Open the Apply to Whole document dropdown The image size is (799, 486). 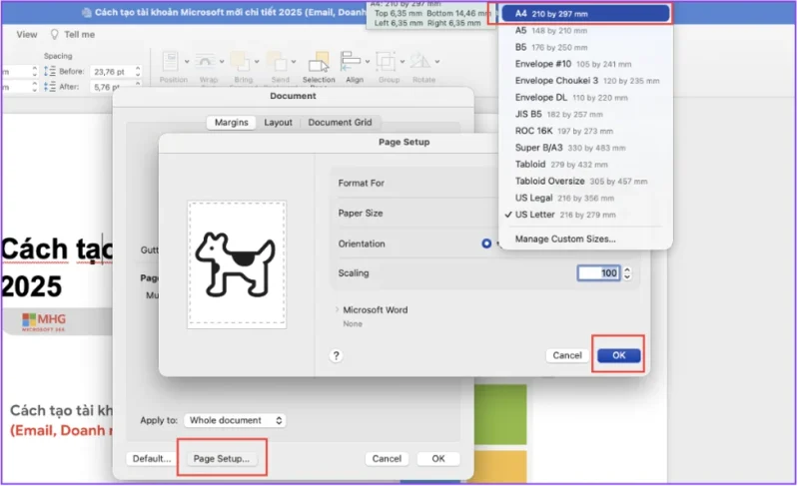[x=237, y=421]
